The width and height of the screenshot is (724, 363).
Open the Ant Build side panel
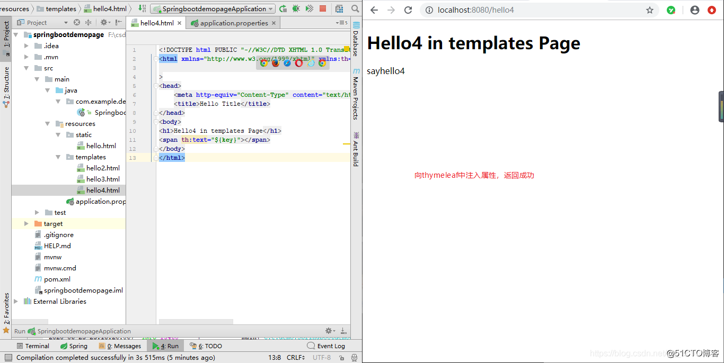[356, 149]
